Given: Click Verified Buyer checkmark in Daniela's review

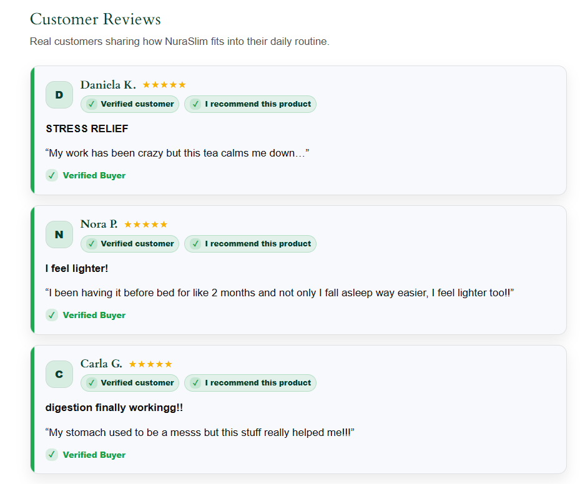Looking at the screenshot, I should tap(52, 175).
